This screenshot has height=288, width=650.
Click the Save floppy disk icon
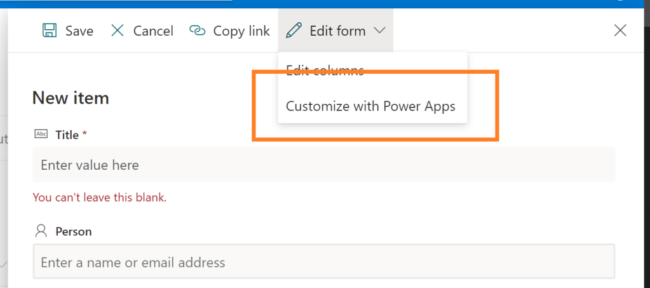[49, 31]
